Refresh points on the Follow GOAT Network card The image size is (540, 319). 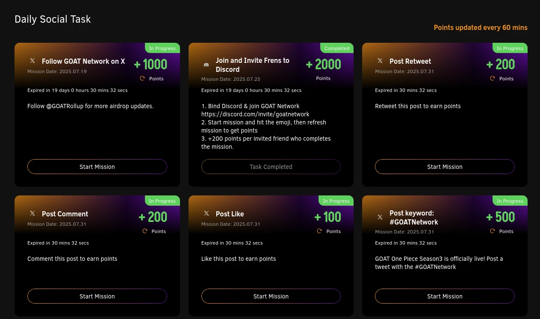tap(142, 78)
